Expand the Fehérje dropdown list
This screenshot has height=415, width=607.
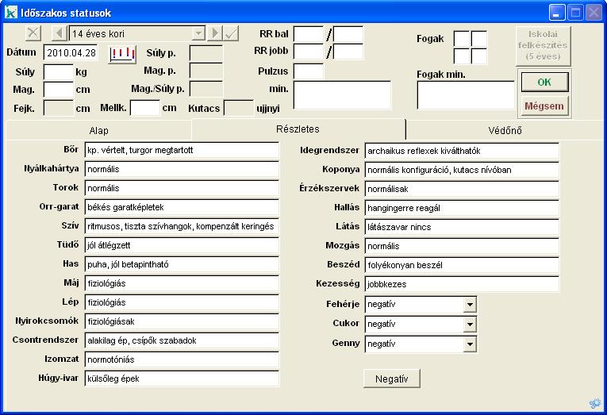[x=470, y=304]
